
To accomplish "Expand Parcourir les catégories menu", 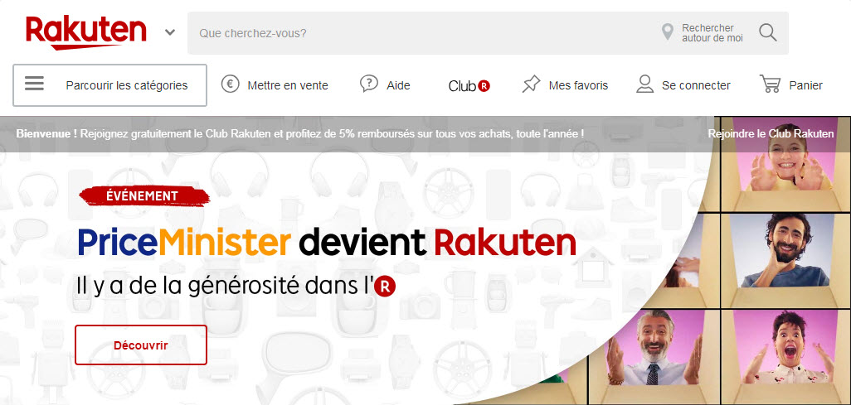I will pos(109,85).
